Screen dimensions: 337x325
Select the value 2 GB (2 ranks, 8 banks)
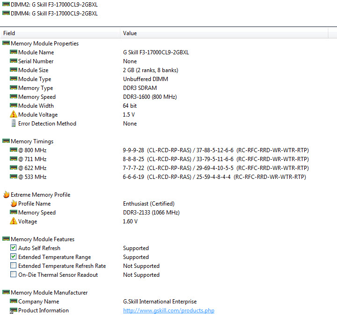(151, 70)
